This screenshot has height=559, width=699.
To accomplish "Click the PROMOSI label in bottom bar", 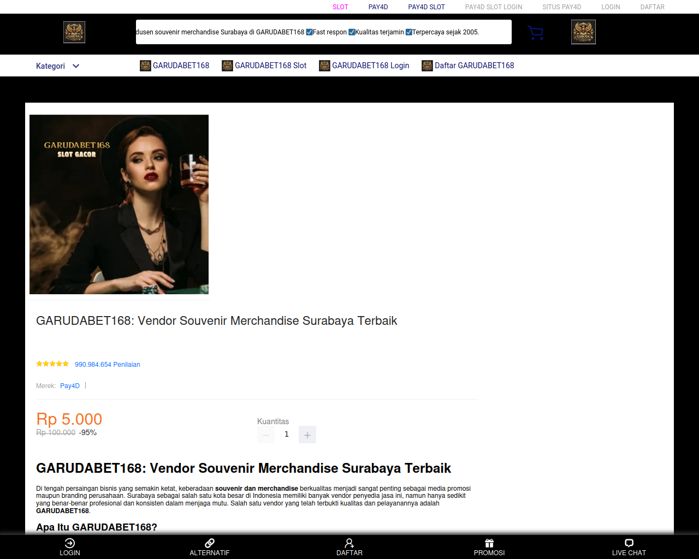I will (489, 553).
